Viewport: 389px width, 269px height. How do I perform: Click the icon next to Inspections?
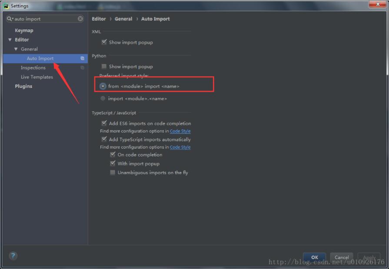(82, 68)
